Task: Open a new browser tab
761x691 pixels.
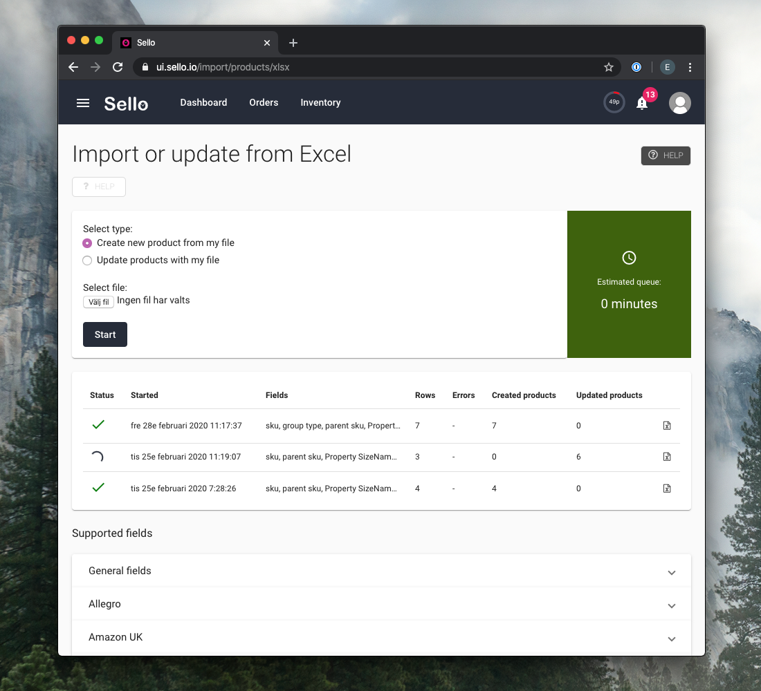Action: tap(293, 43)
